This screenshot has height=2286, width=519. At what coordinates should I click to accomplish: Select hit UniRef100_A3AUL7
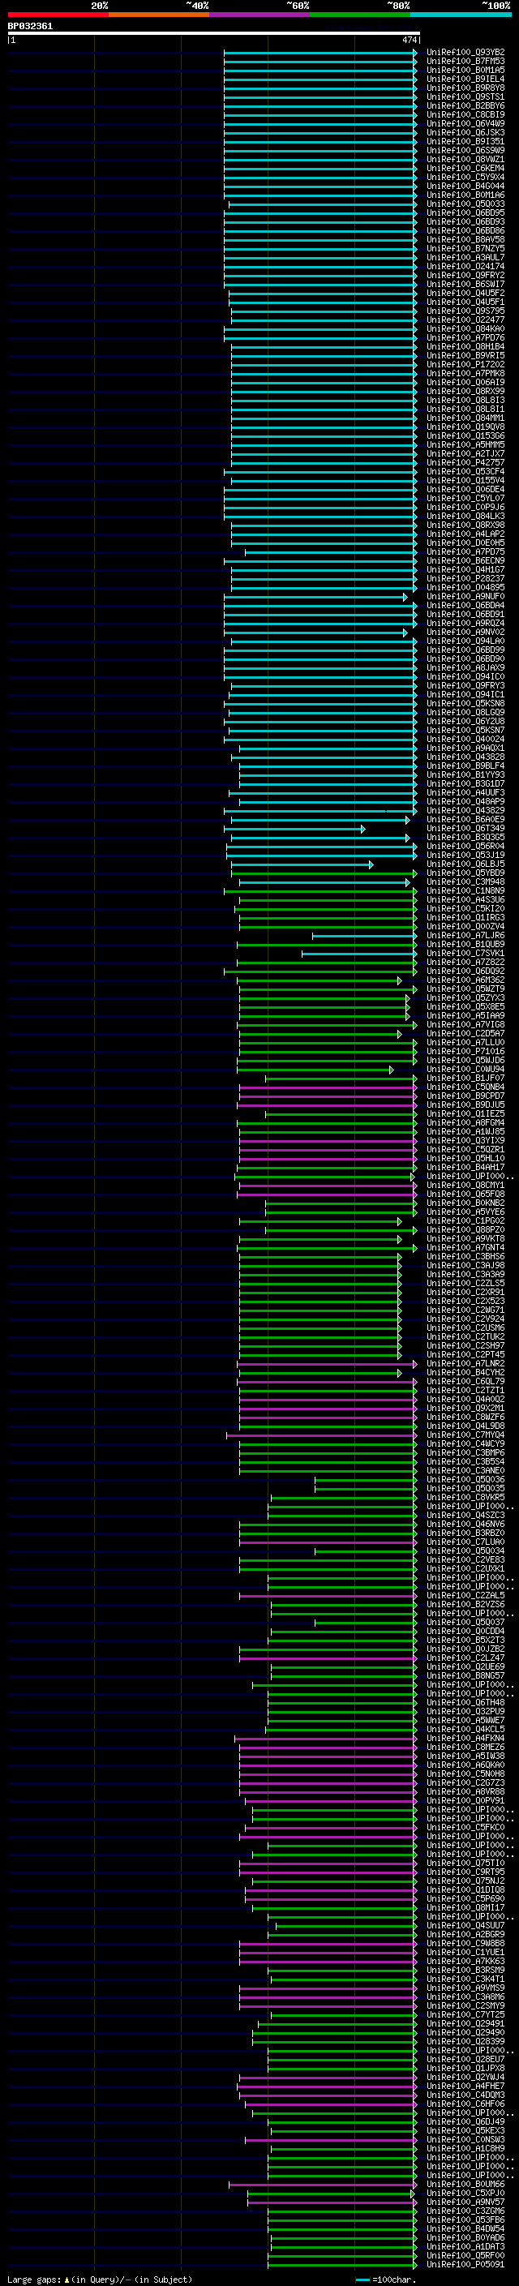pyautogui.click(x=465, y=257)
